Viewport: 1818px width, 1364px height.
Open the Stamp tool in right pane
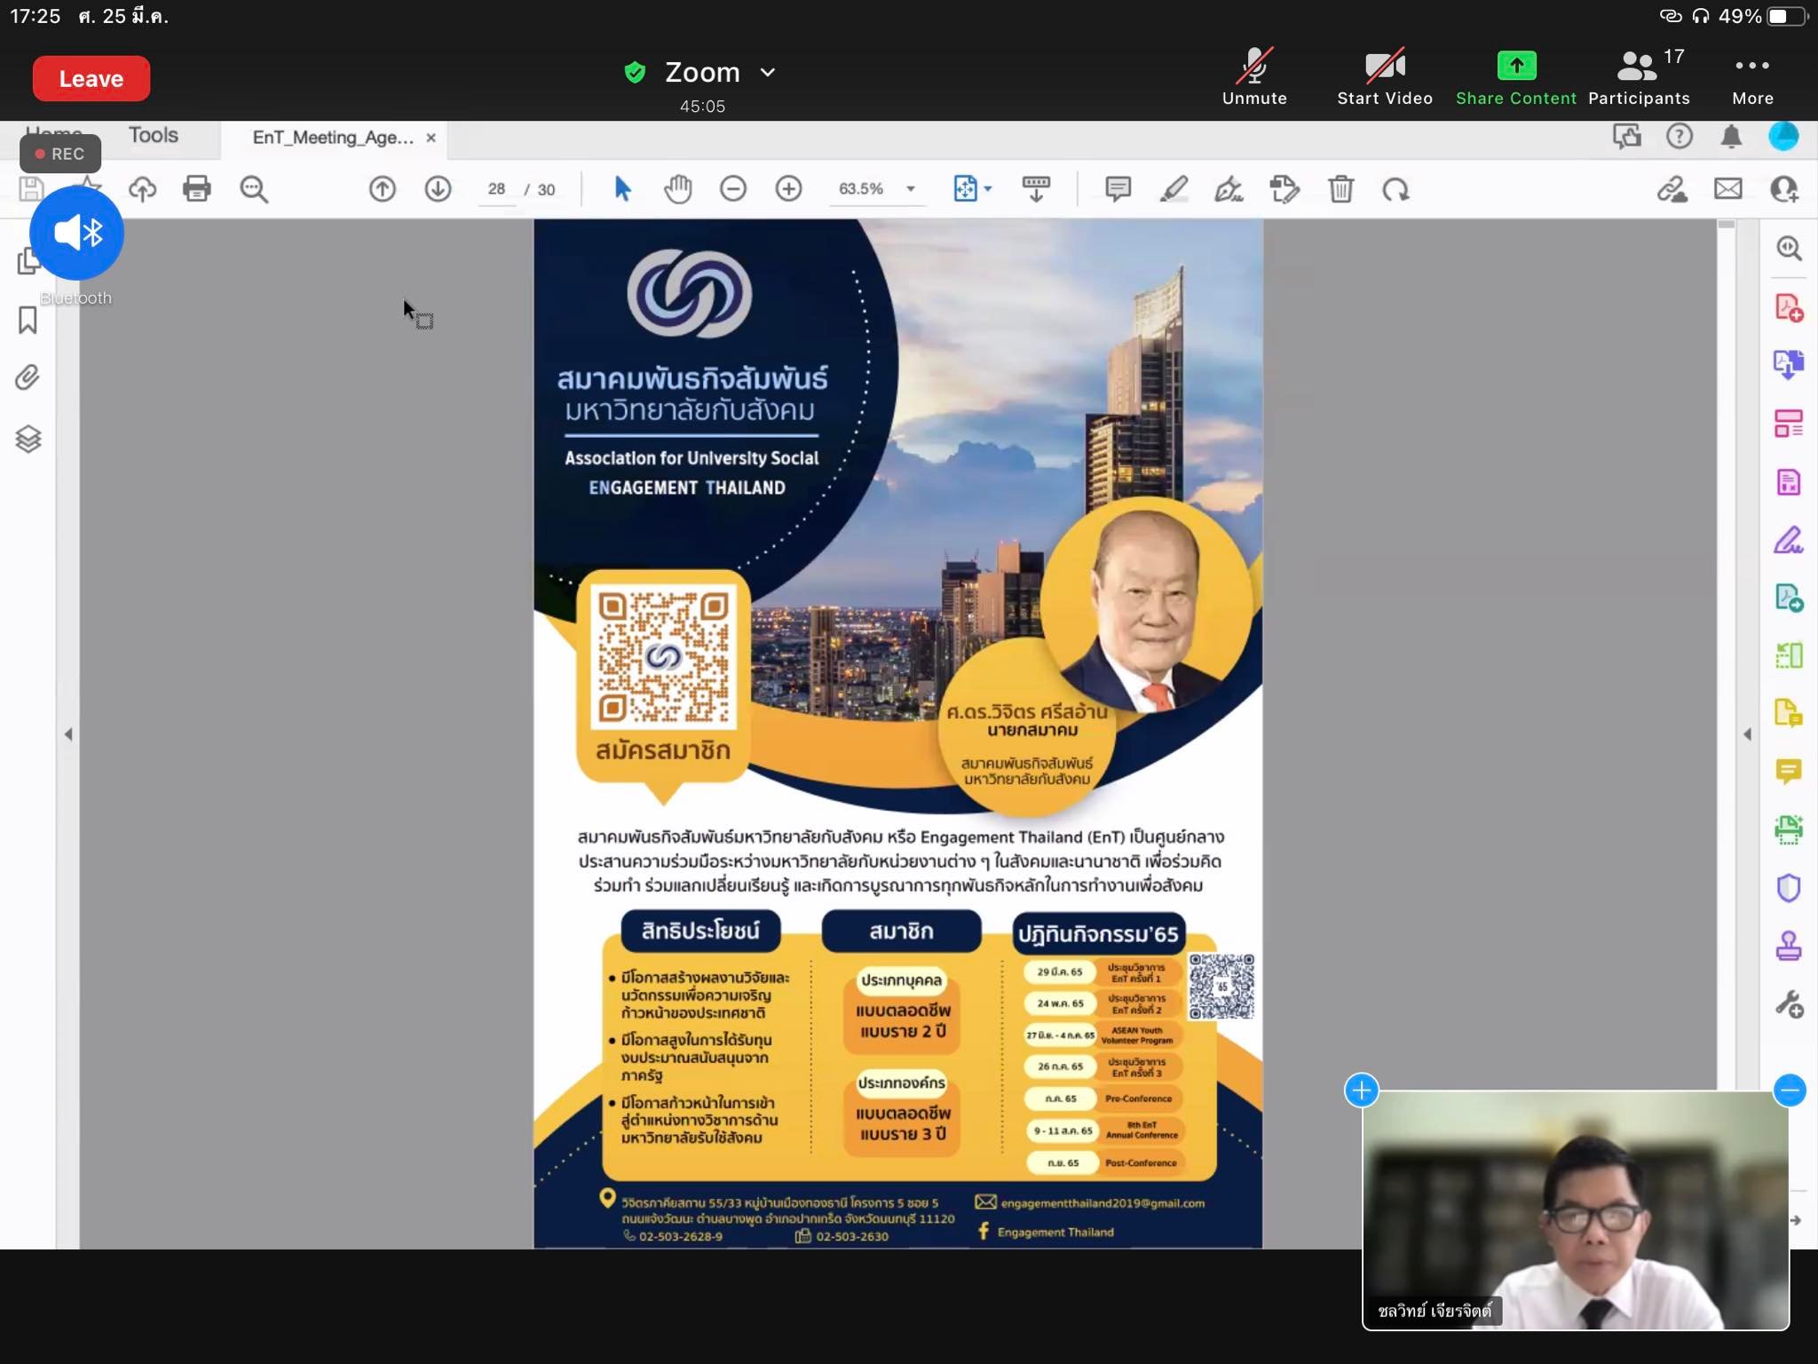[1789, 946]
